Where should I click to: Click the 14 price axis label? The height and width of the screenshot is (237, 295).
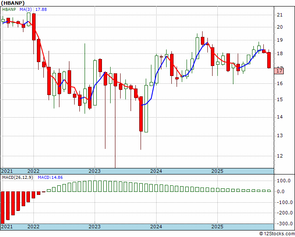click(x=280, y=117)
